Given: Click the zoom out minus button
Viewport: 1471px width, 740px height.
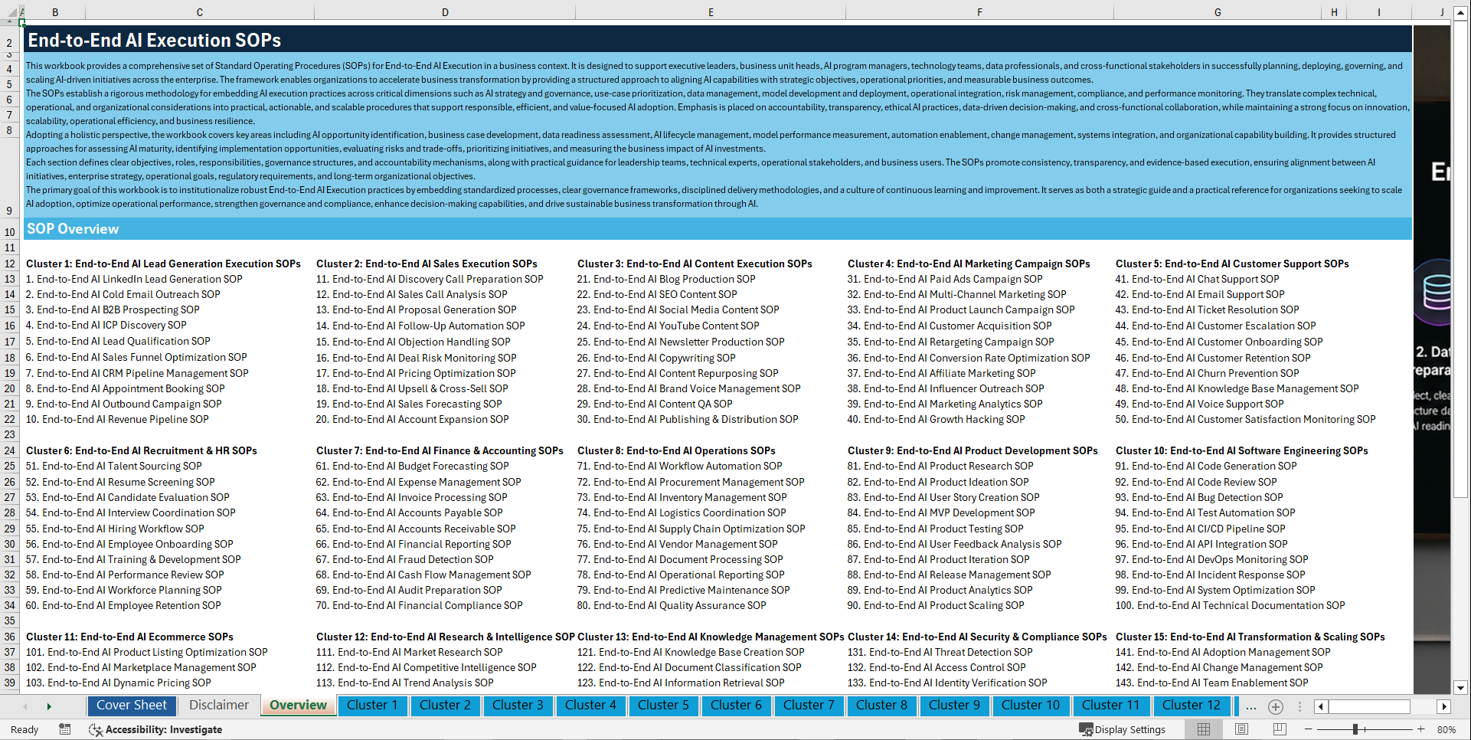Looking at the screenshot, I should pyautogui.click(x=1308, y=729).
